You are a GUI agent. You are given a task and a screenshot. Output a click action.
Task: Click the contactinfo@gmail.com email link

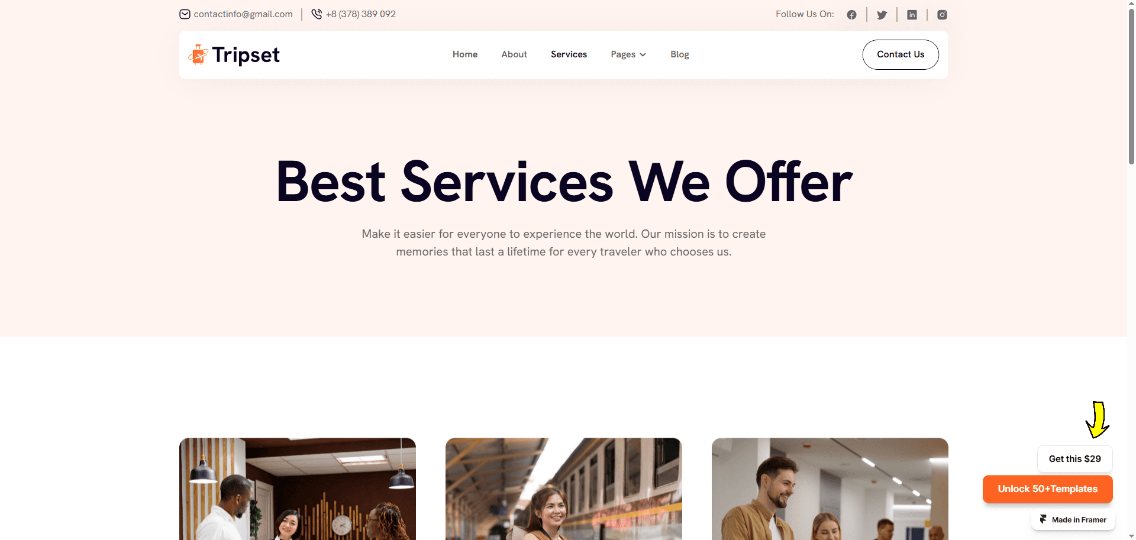click(243, 14)
